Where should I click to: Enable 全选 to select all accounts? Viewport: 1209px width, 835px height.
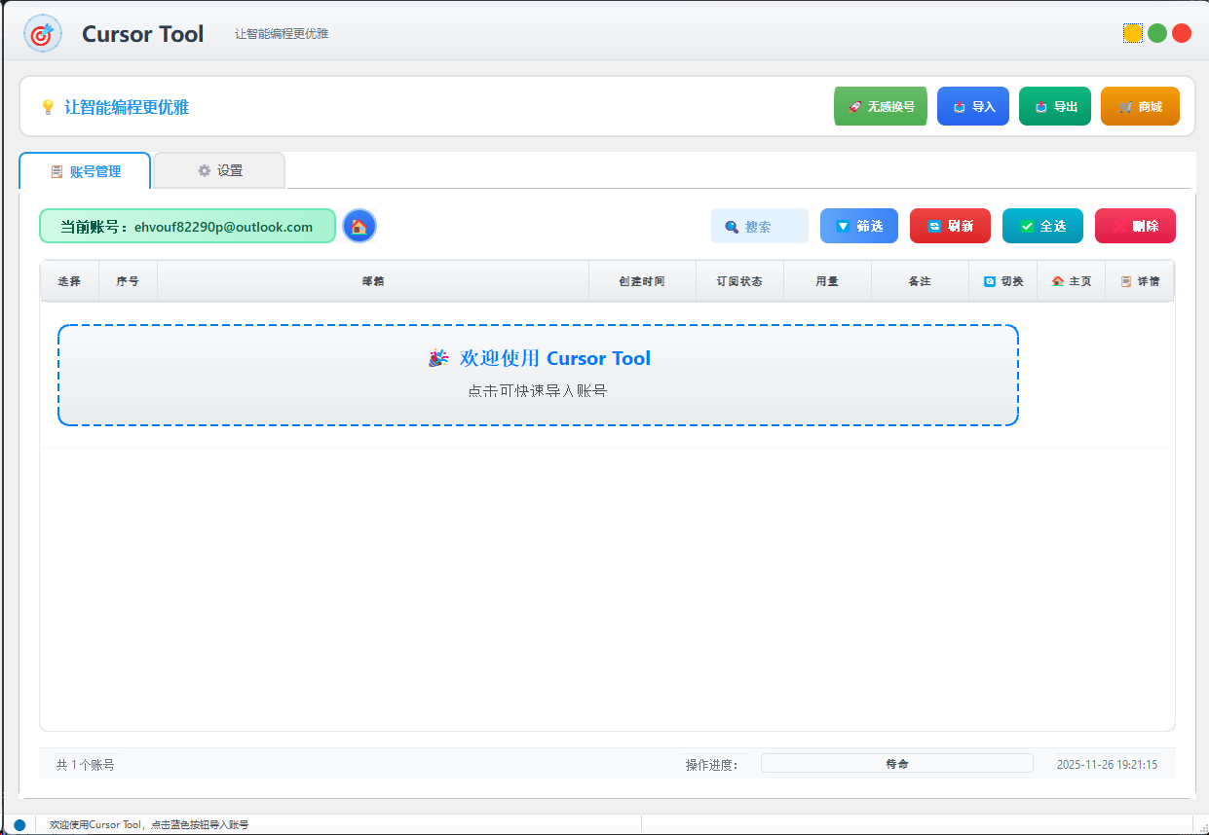coord(1042,225)
